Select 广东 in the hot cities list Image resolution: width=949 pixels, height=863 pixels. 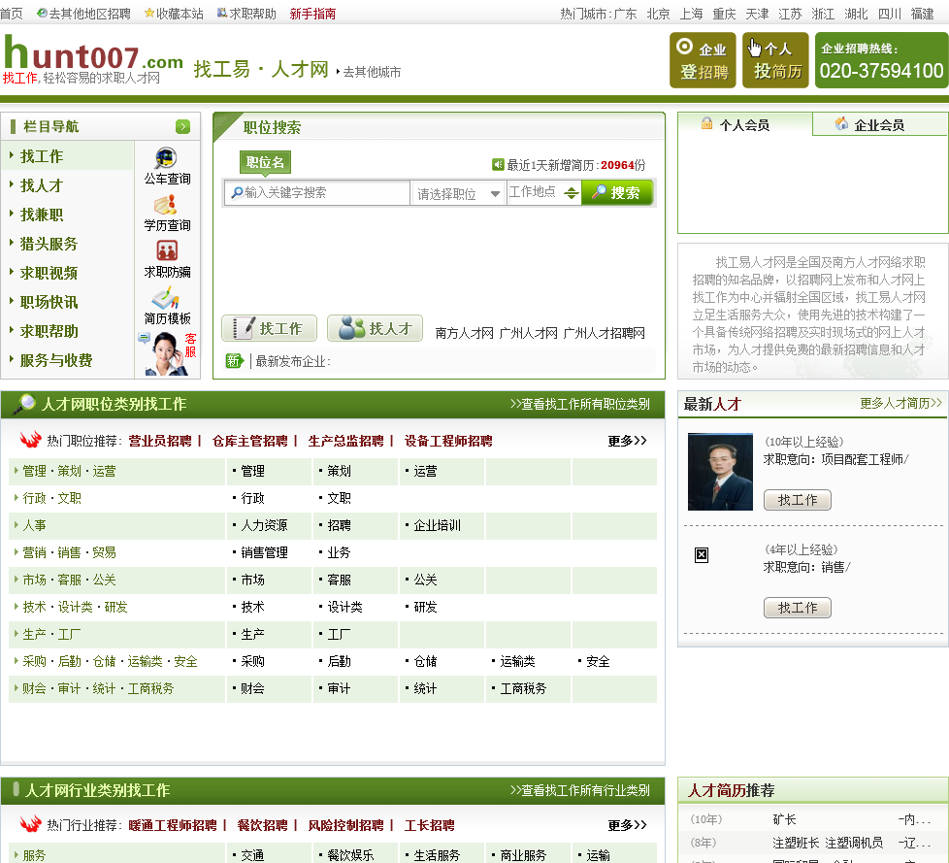[625, 14]
